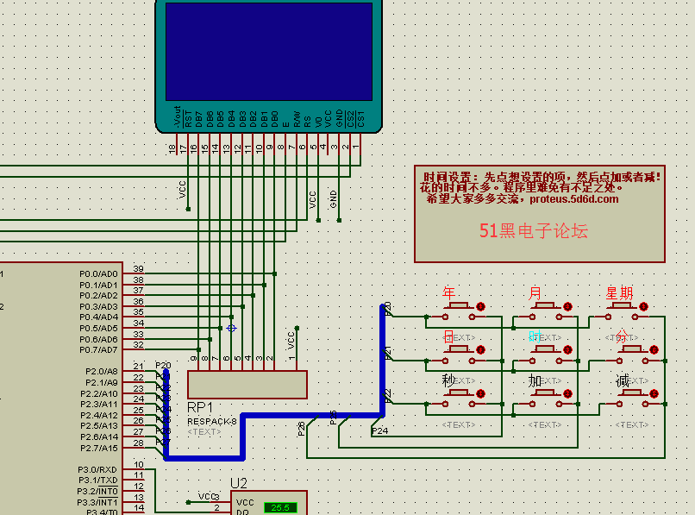Click the P2.4/A12 pin name

(x=99, y=415)
